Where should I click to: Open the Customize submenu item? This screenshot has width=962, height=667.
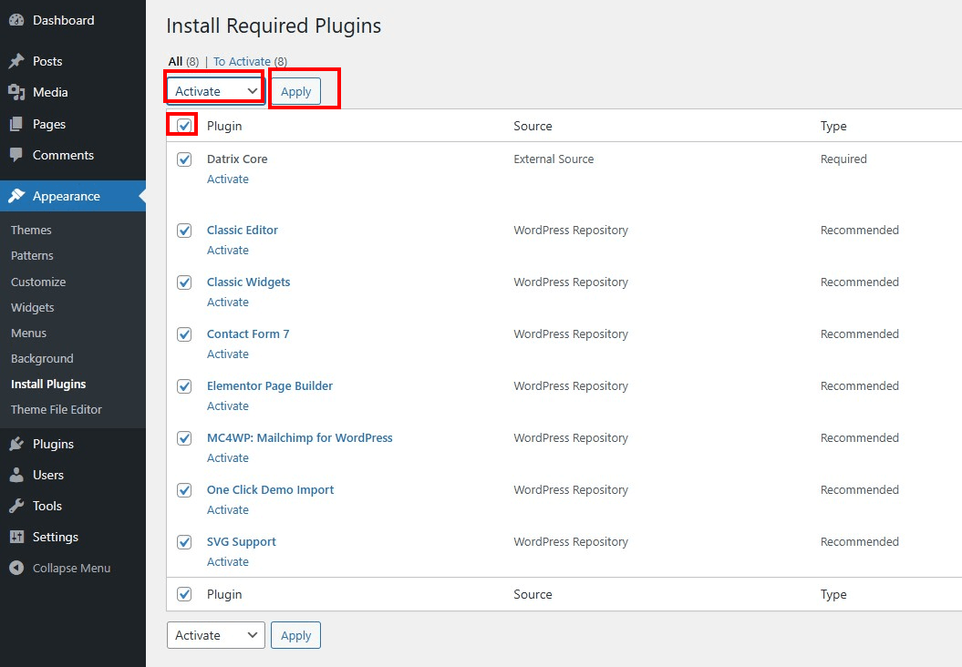38,282
